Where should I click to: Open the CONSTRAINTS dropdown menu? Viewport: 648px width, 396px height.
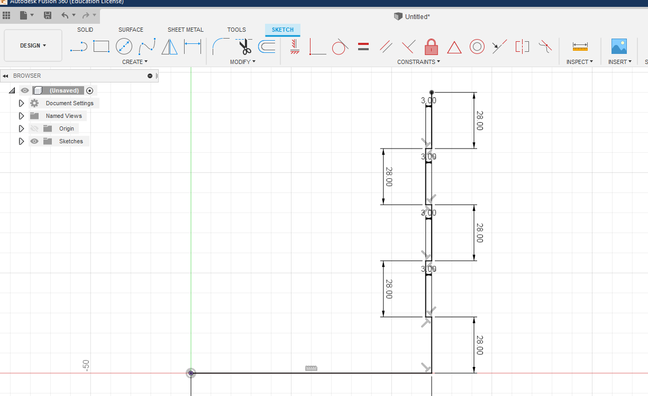pos(419,62)
